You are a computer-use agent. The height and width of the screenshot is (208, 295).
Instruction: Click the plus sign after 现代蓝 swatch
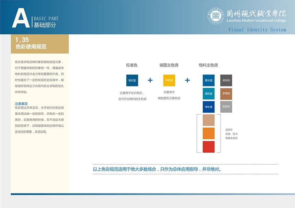(150, 80)
